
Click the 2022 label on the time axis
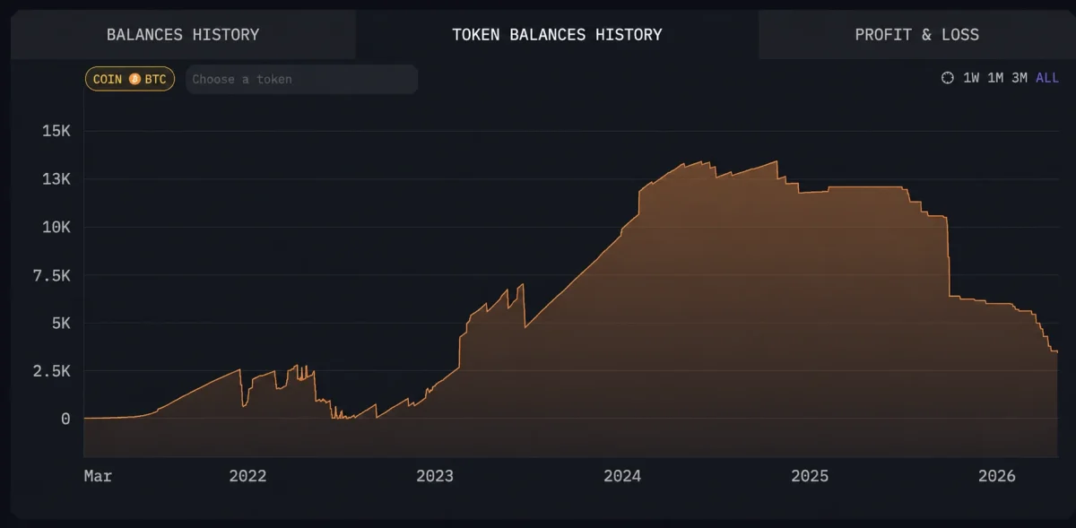(247, 476)
